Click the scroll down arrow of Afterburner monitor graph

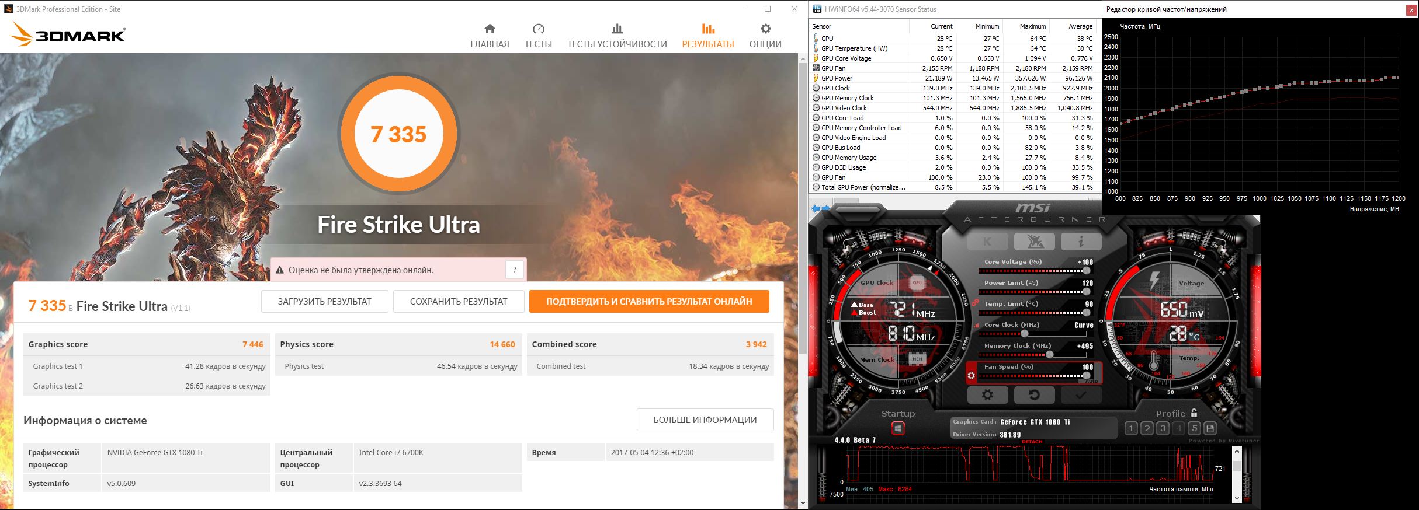point(1237,498)
